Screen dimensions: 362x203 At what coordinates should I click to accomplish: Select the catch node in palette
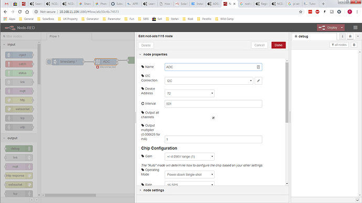pyautogui.click(x=19, y=64)
